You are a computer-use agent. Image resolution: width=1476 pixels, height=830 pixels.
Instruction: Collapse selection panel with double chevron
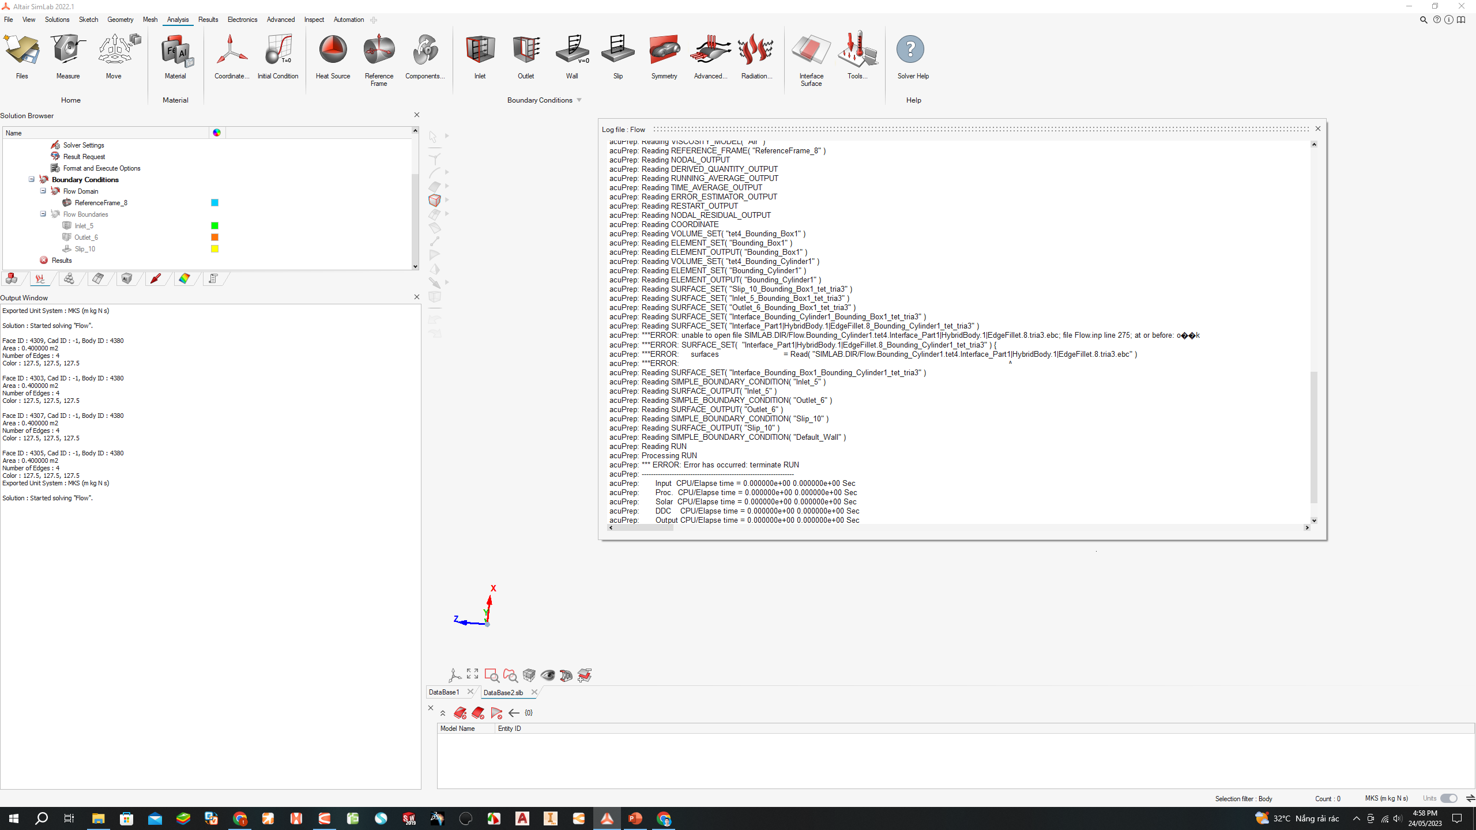[443, 713]
